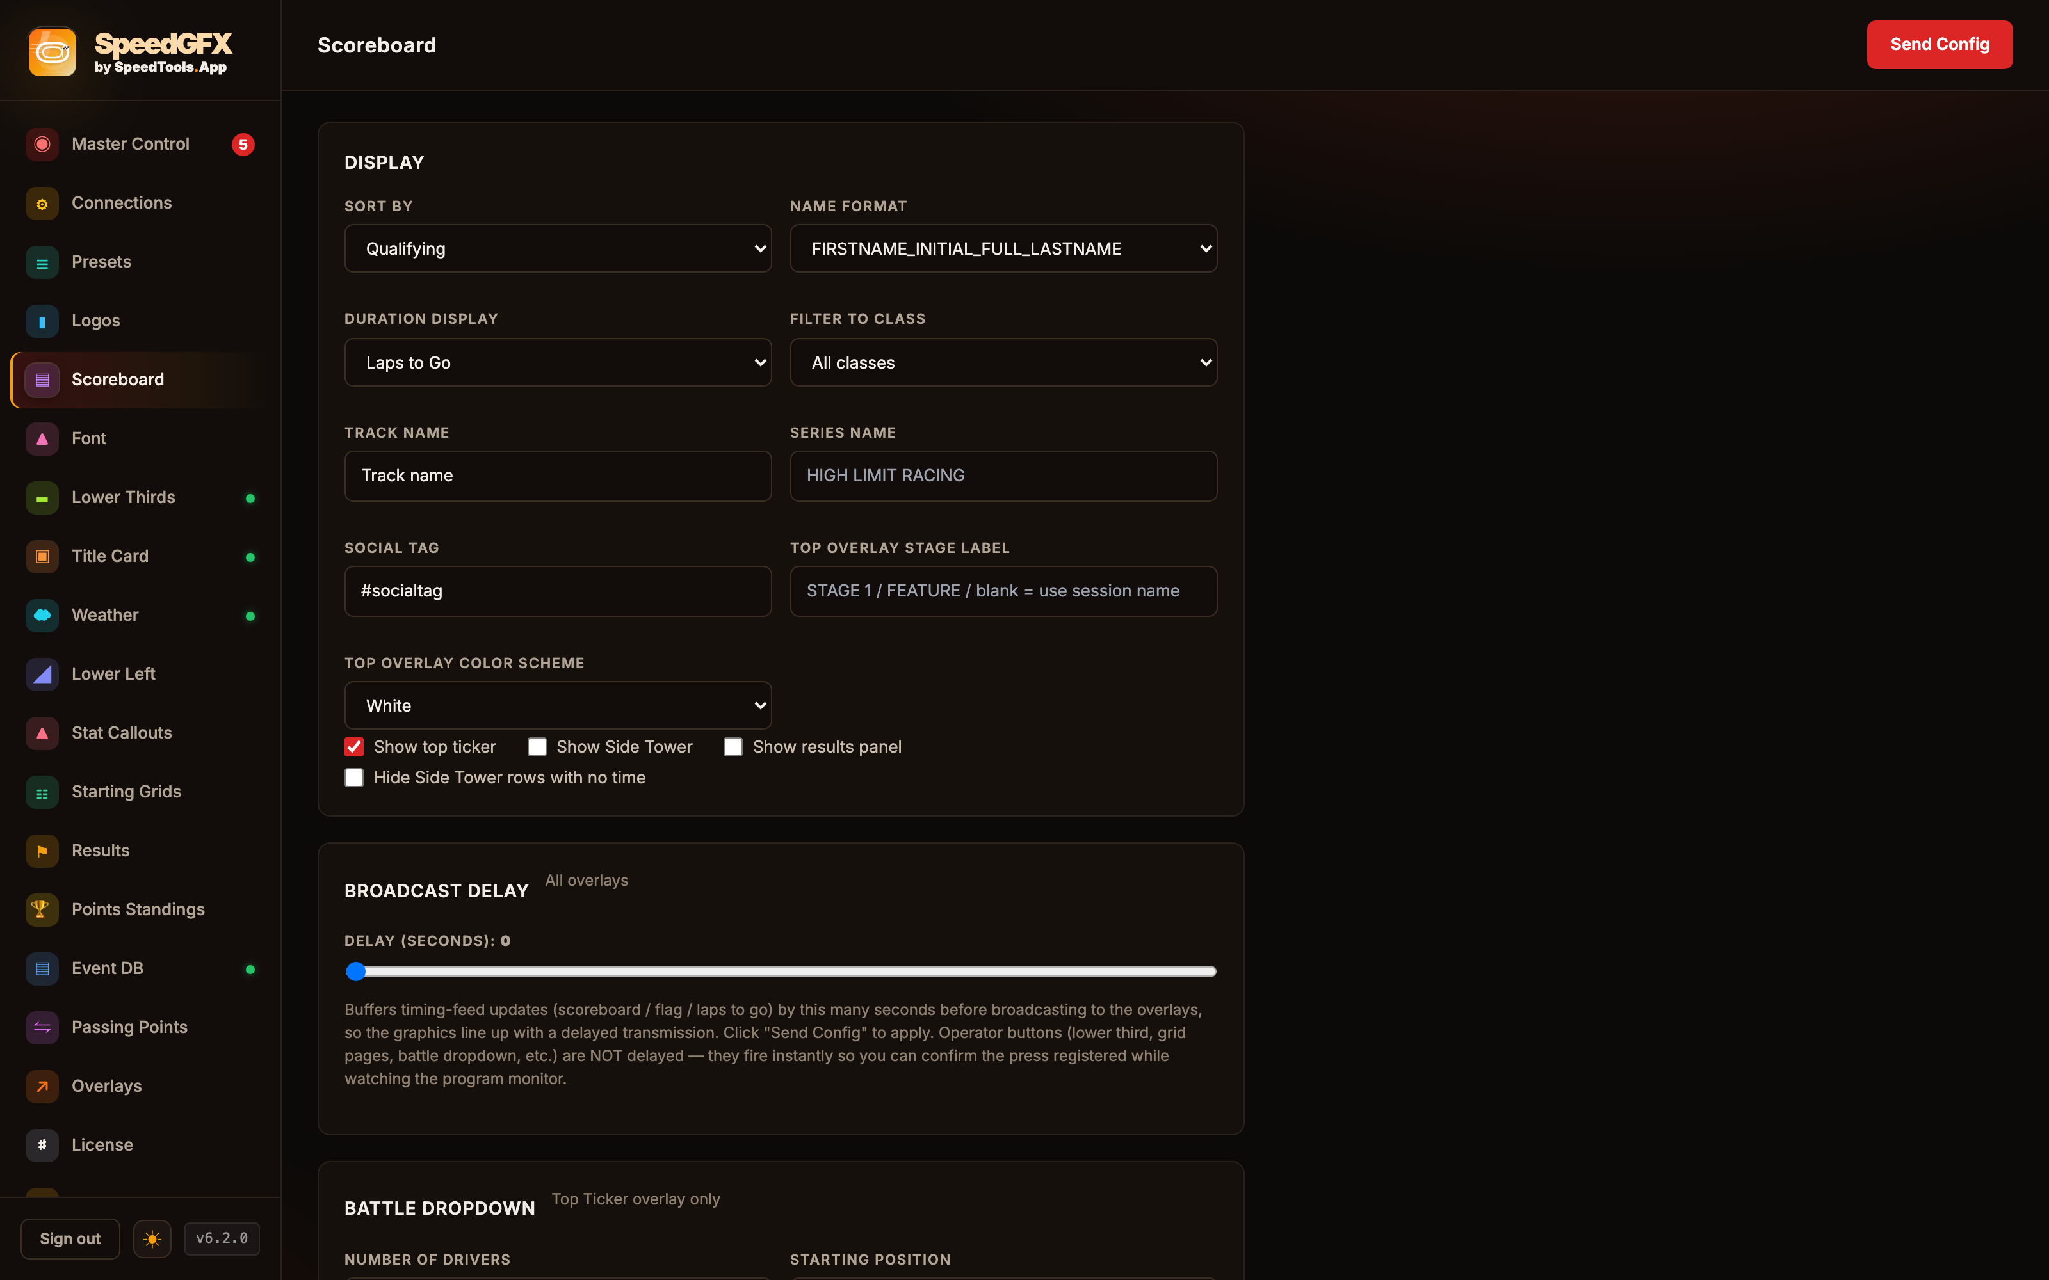Click the Title Card orange icon

point(42,556)
